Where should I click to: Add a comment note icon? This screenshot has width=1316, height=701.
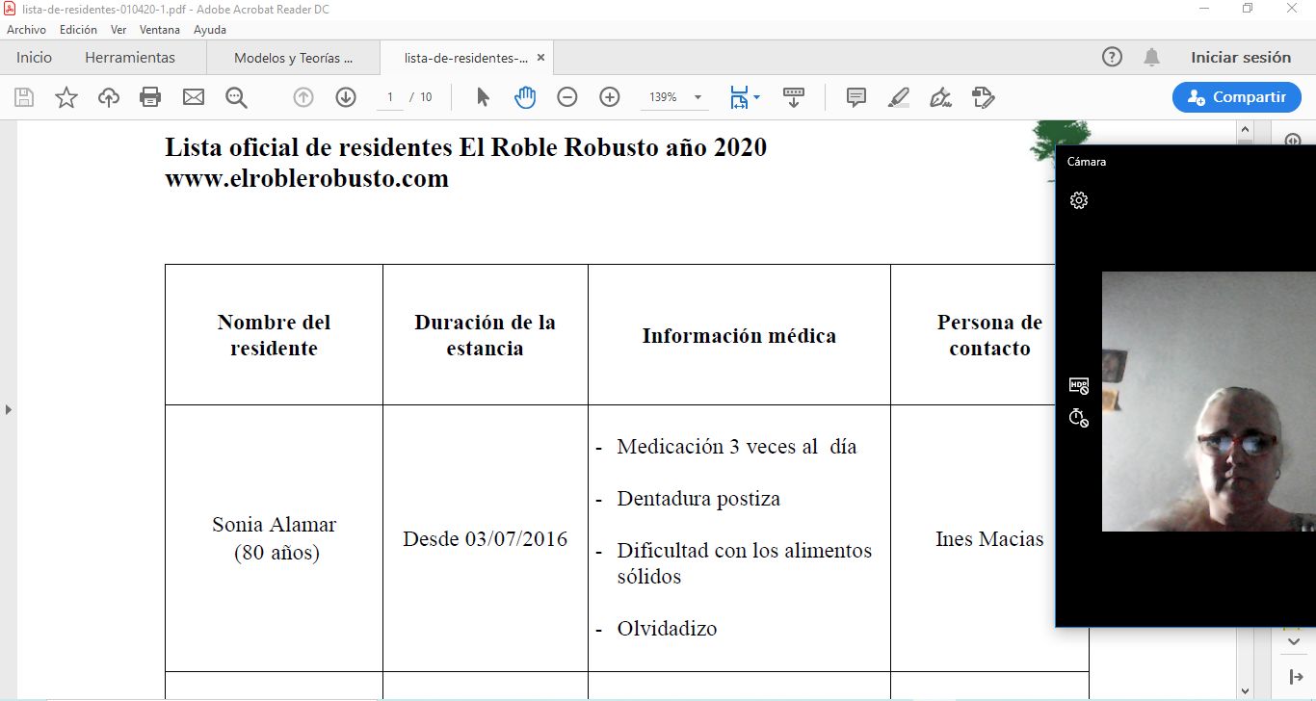click(856, 97)
